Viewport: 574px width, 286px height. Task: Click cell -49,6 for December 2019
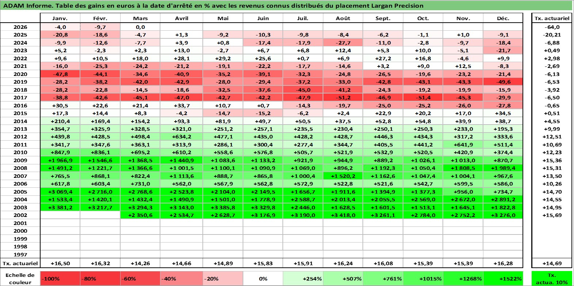coord(503,82)
